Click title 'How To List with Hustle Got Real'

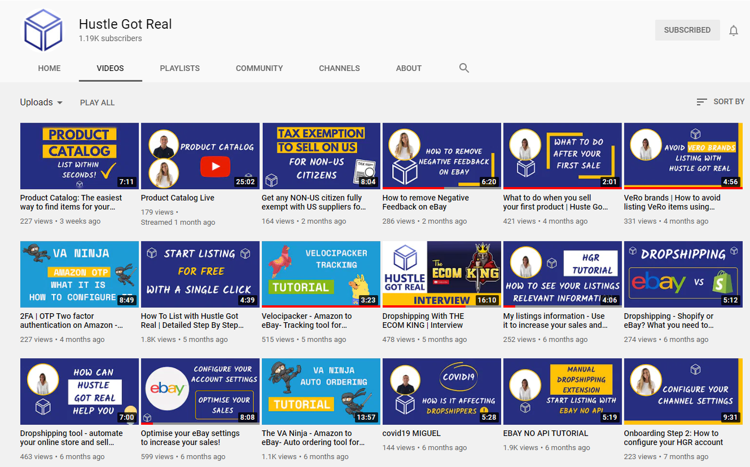click(192, 321)
